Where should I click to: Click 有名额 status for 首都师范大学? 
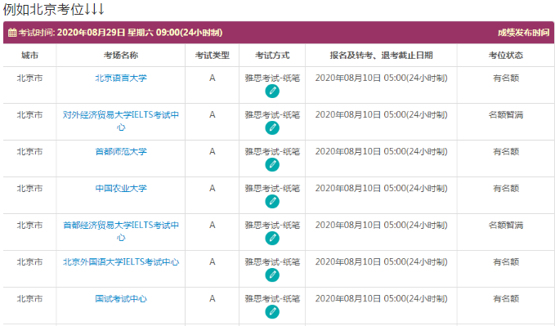click(x=506, y=151)
